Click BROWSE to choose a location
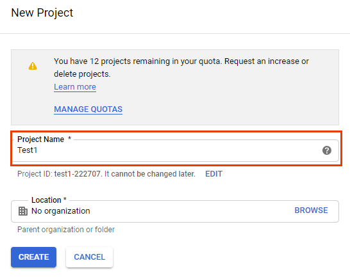Image resolution: width=350 pixels, height=277 pixels. click(311, 210)
